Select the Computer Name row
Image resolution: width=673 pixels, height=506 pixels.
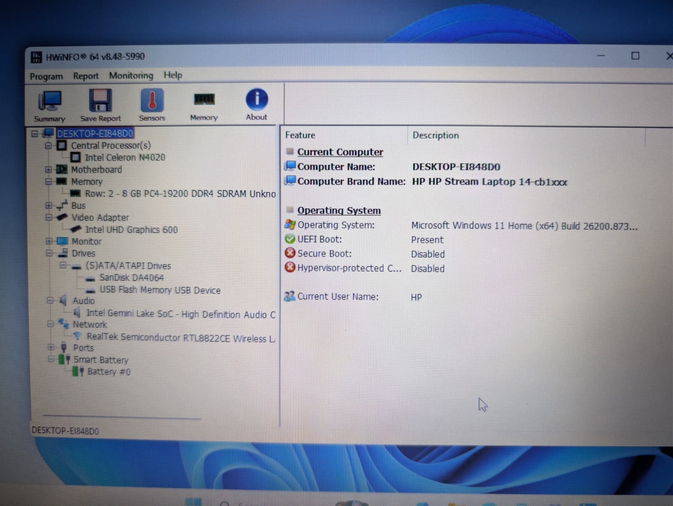[x=393, y=167]
